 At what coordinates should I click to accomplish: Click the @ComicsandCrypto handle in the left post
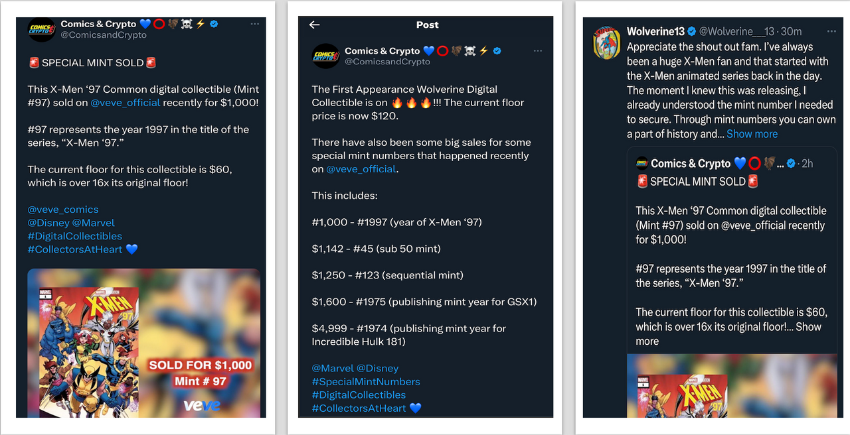pyautogui.click(x=104, y=34)
